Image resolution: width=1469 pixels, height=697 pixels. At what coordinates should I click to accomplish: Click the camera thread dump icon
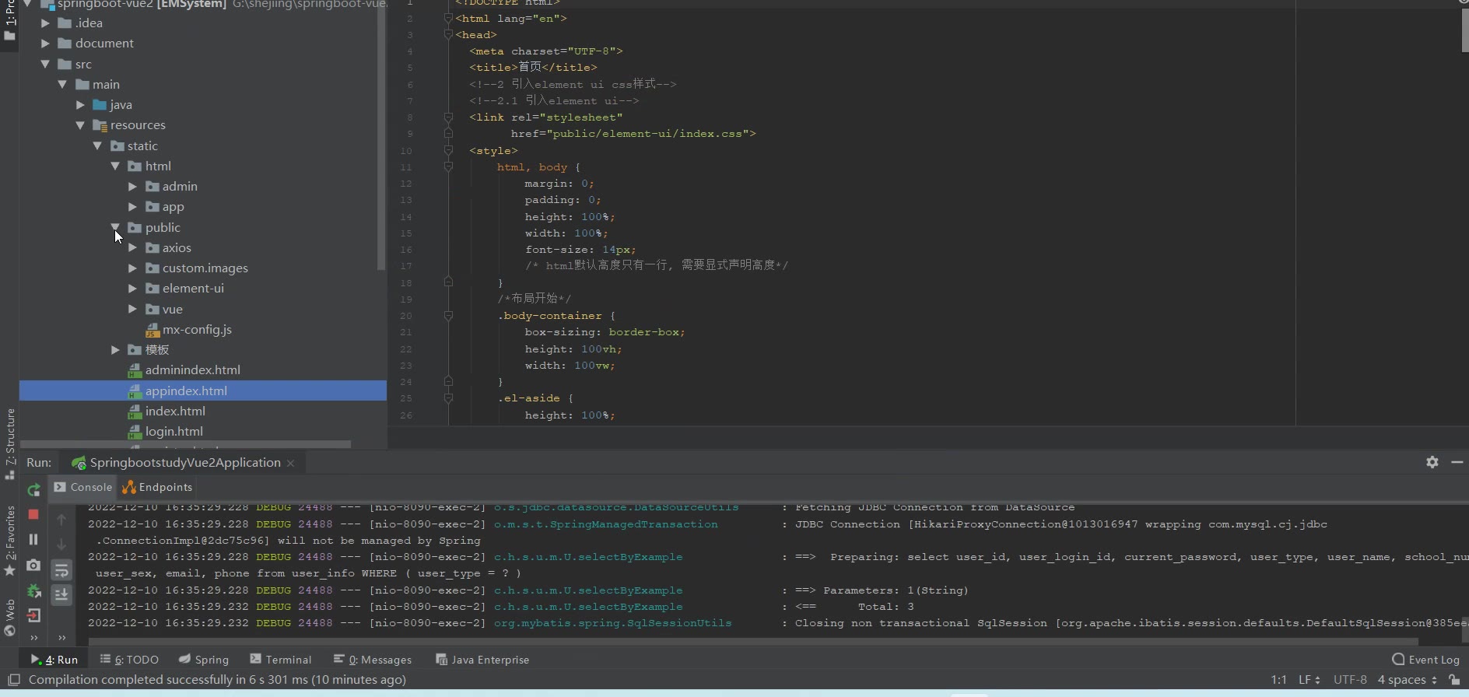click(x=33, y=566)
